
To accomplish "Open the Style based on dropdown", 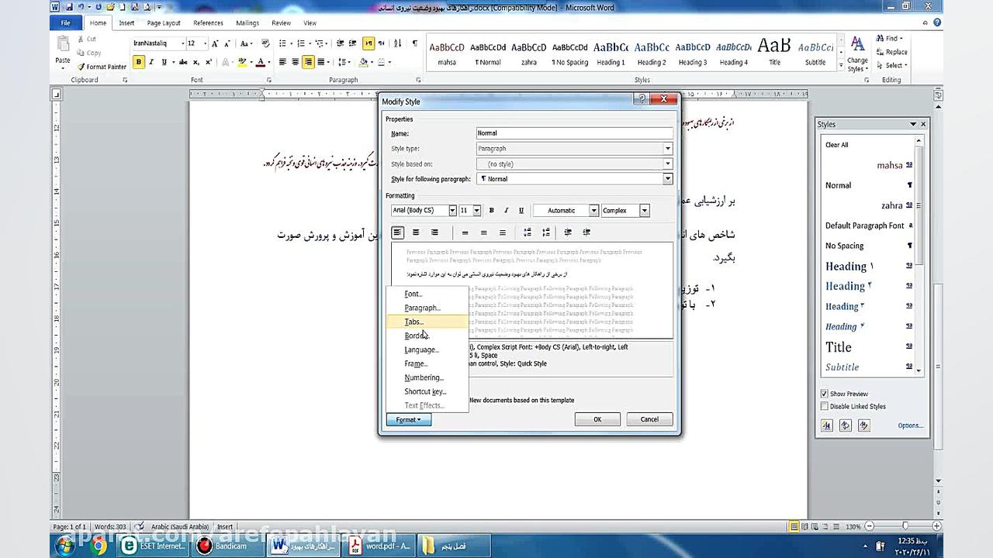I will 666,164.
